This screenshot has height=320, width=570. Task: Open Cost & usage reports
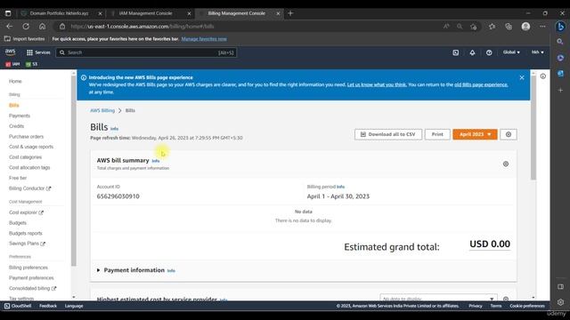coord(31,147)
